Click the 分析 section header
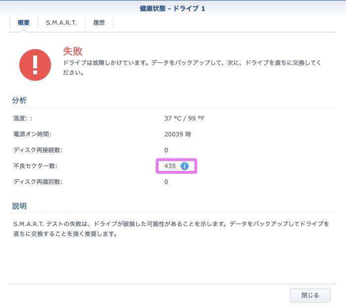 click(x=19, y=100)
